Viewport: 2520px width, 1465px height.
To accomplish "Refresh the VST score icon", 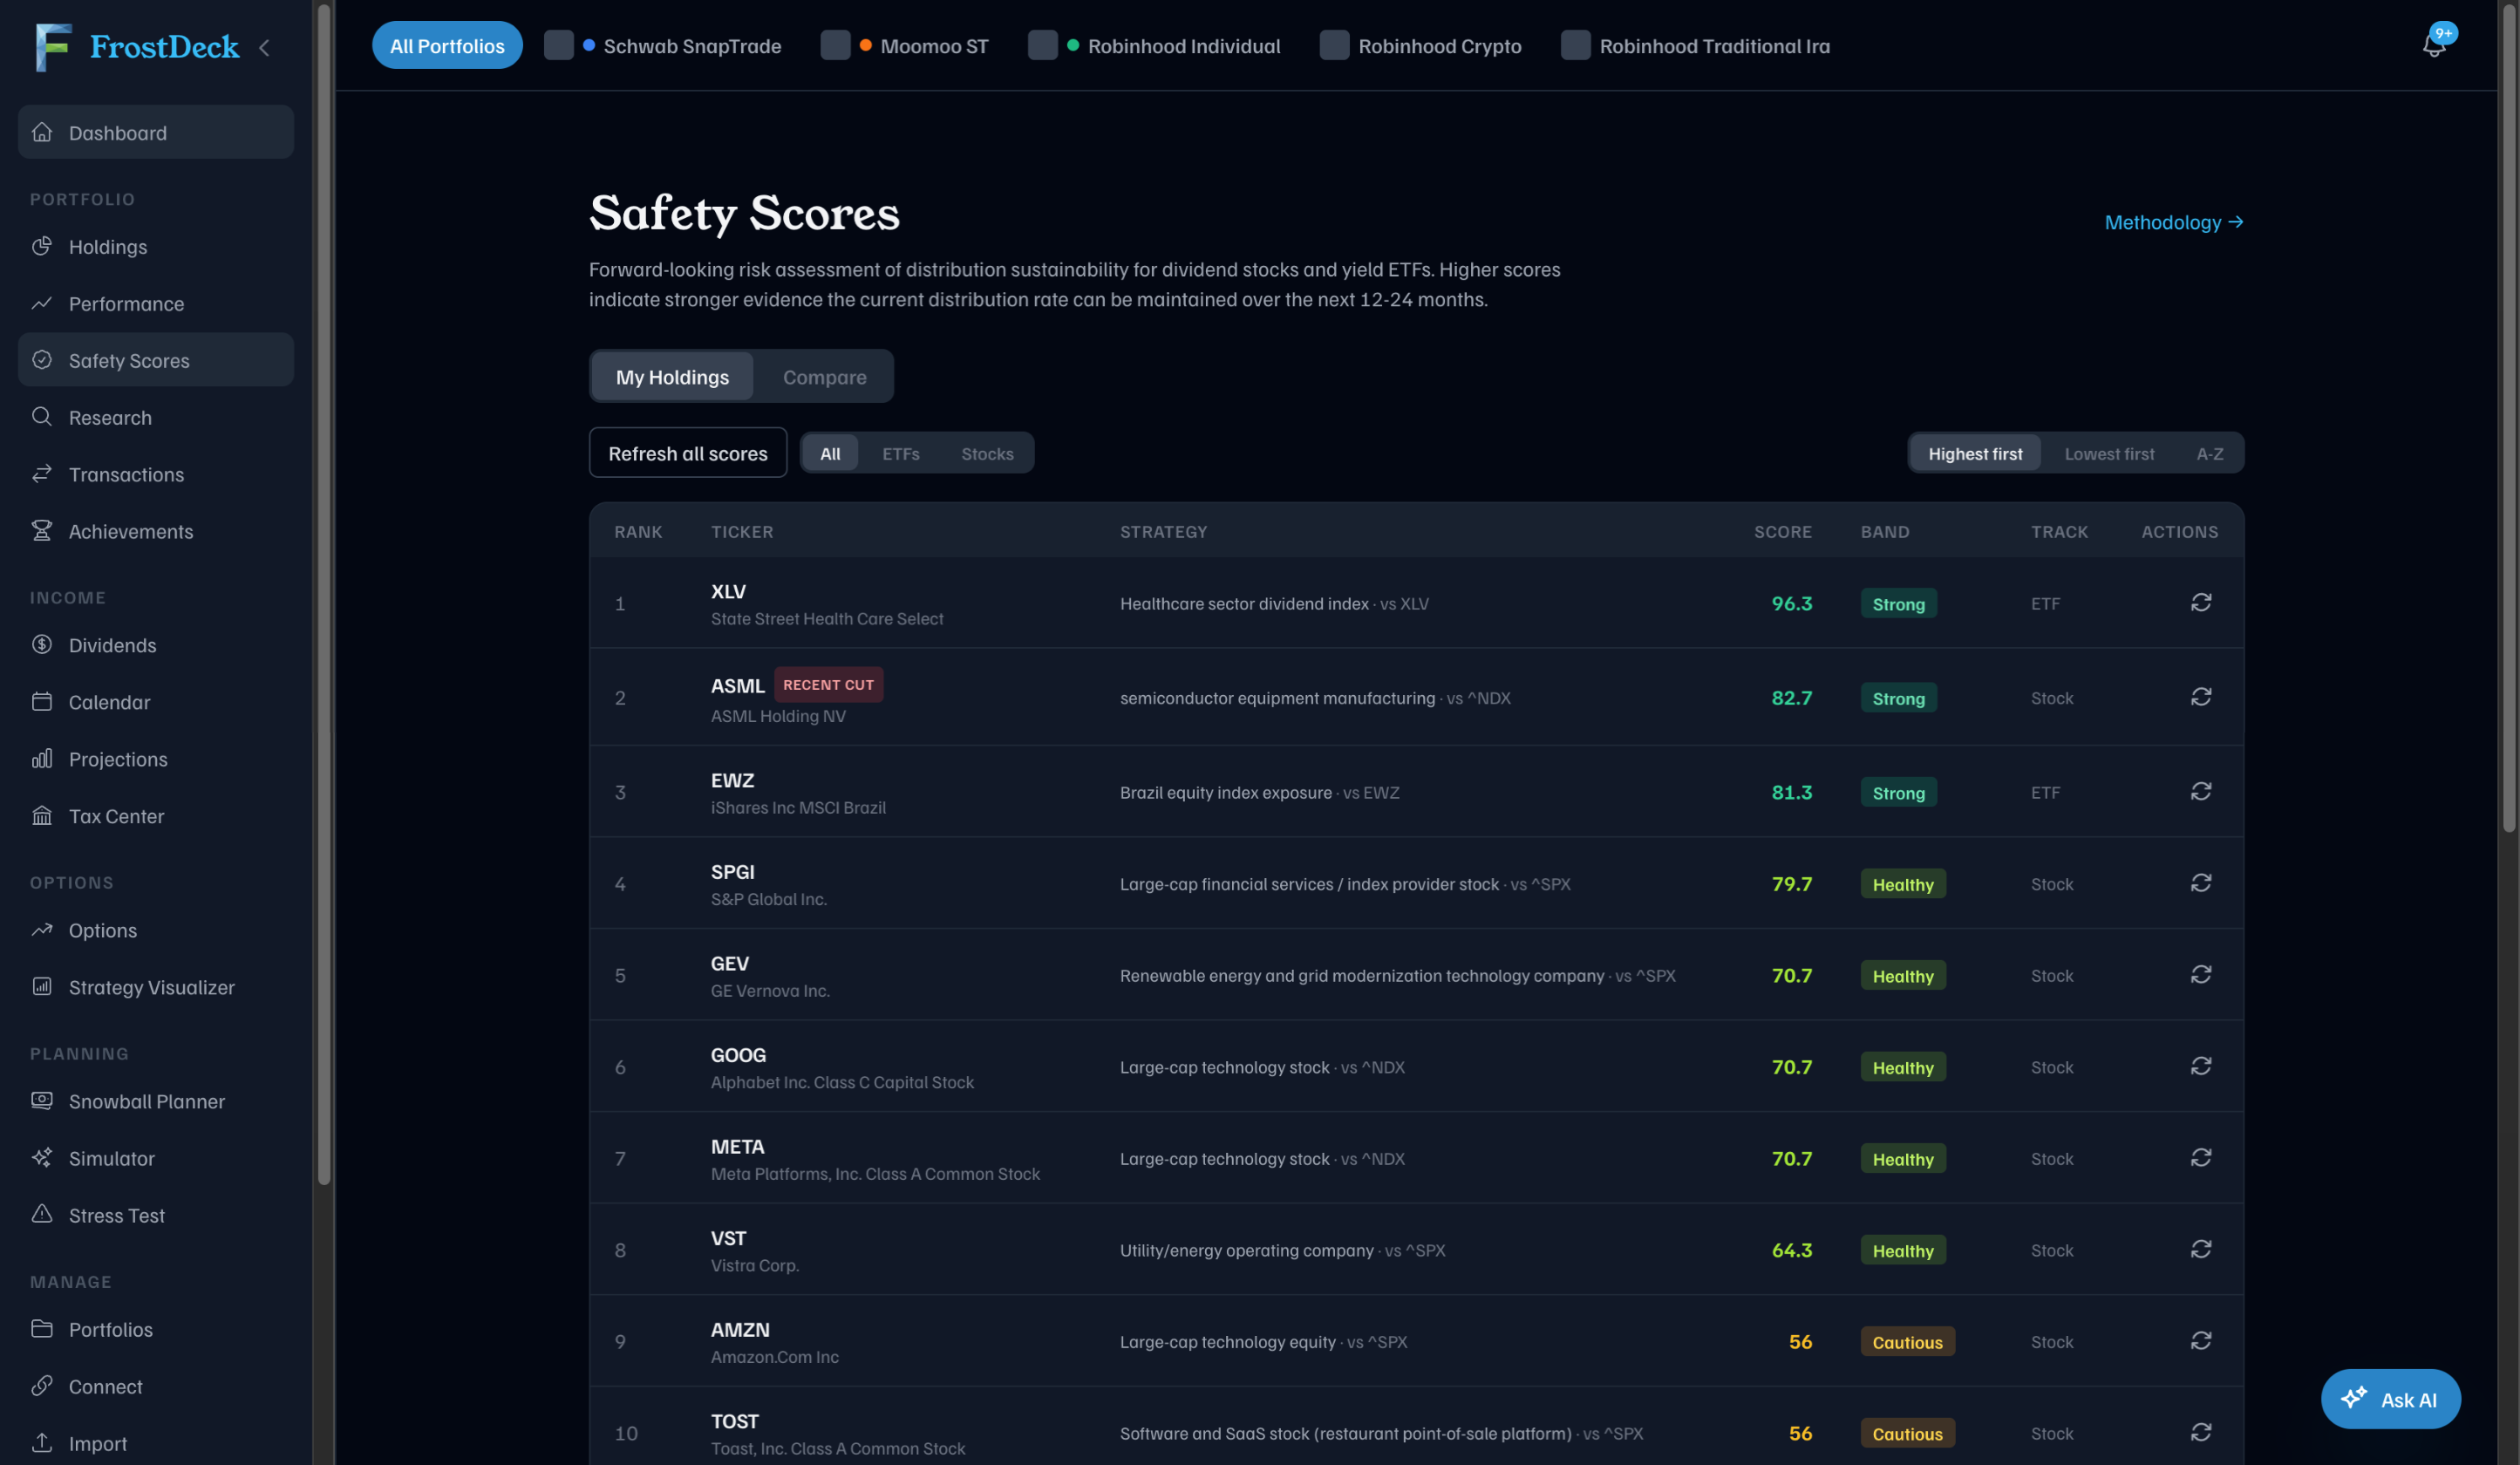I will pos(2200,1249).
